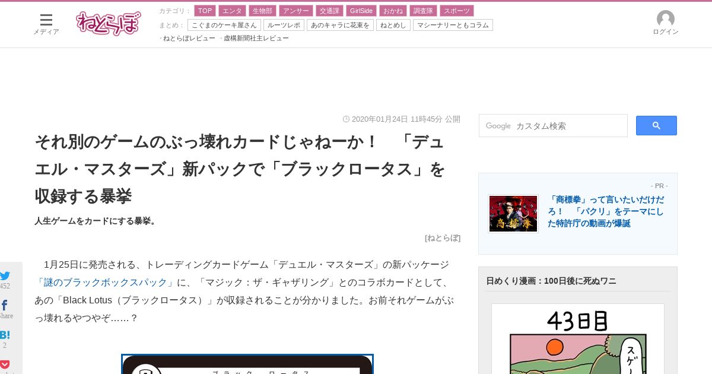Open the ルーツレポ series link
Image resolution: width=712 pixels, height=374 pixels.
click(x=284, y=25)
